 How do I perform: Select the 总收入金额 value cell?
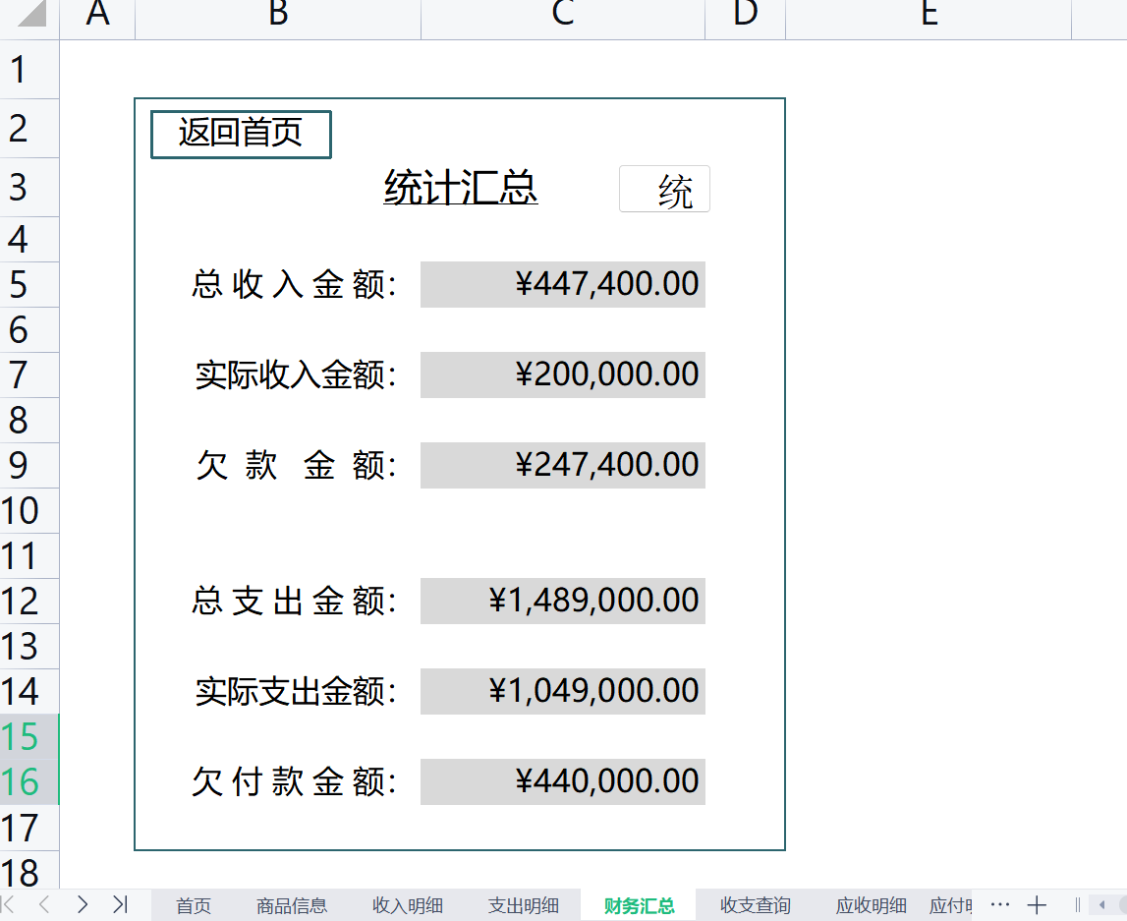click(562, 284)
